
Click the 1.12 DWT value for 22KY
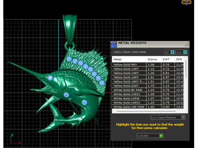(x=166, y=86)
